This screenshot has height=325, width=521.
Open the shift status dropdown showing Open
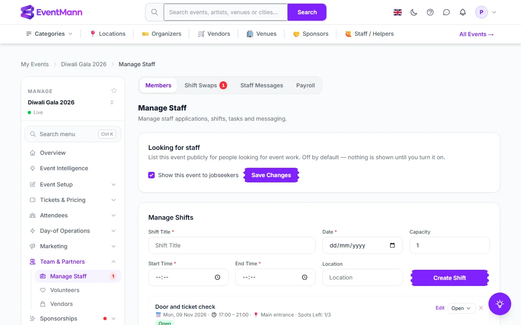click(x=461, y=308)
